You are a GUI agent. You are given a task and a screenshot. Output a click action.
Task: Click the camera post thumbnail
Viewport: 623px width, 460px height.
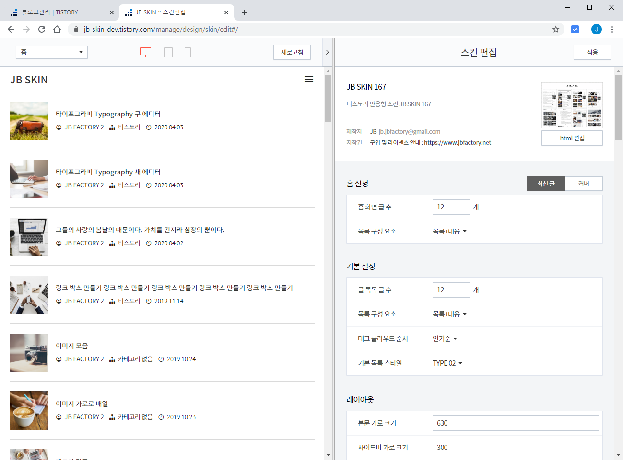[x=29, y=353]
